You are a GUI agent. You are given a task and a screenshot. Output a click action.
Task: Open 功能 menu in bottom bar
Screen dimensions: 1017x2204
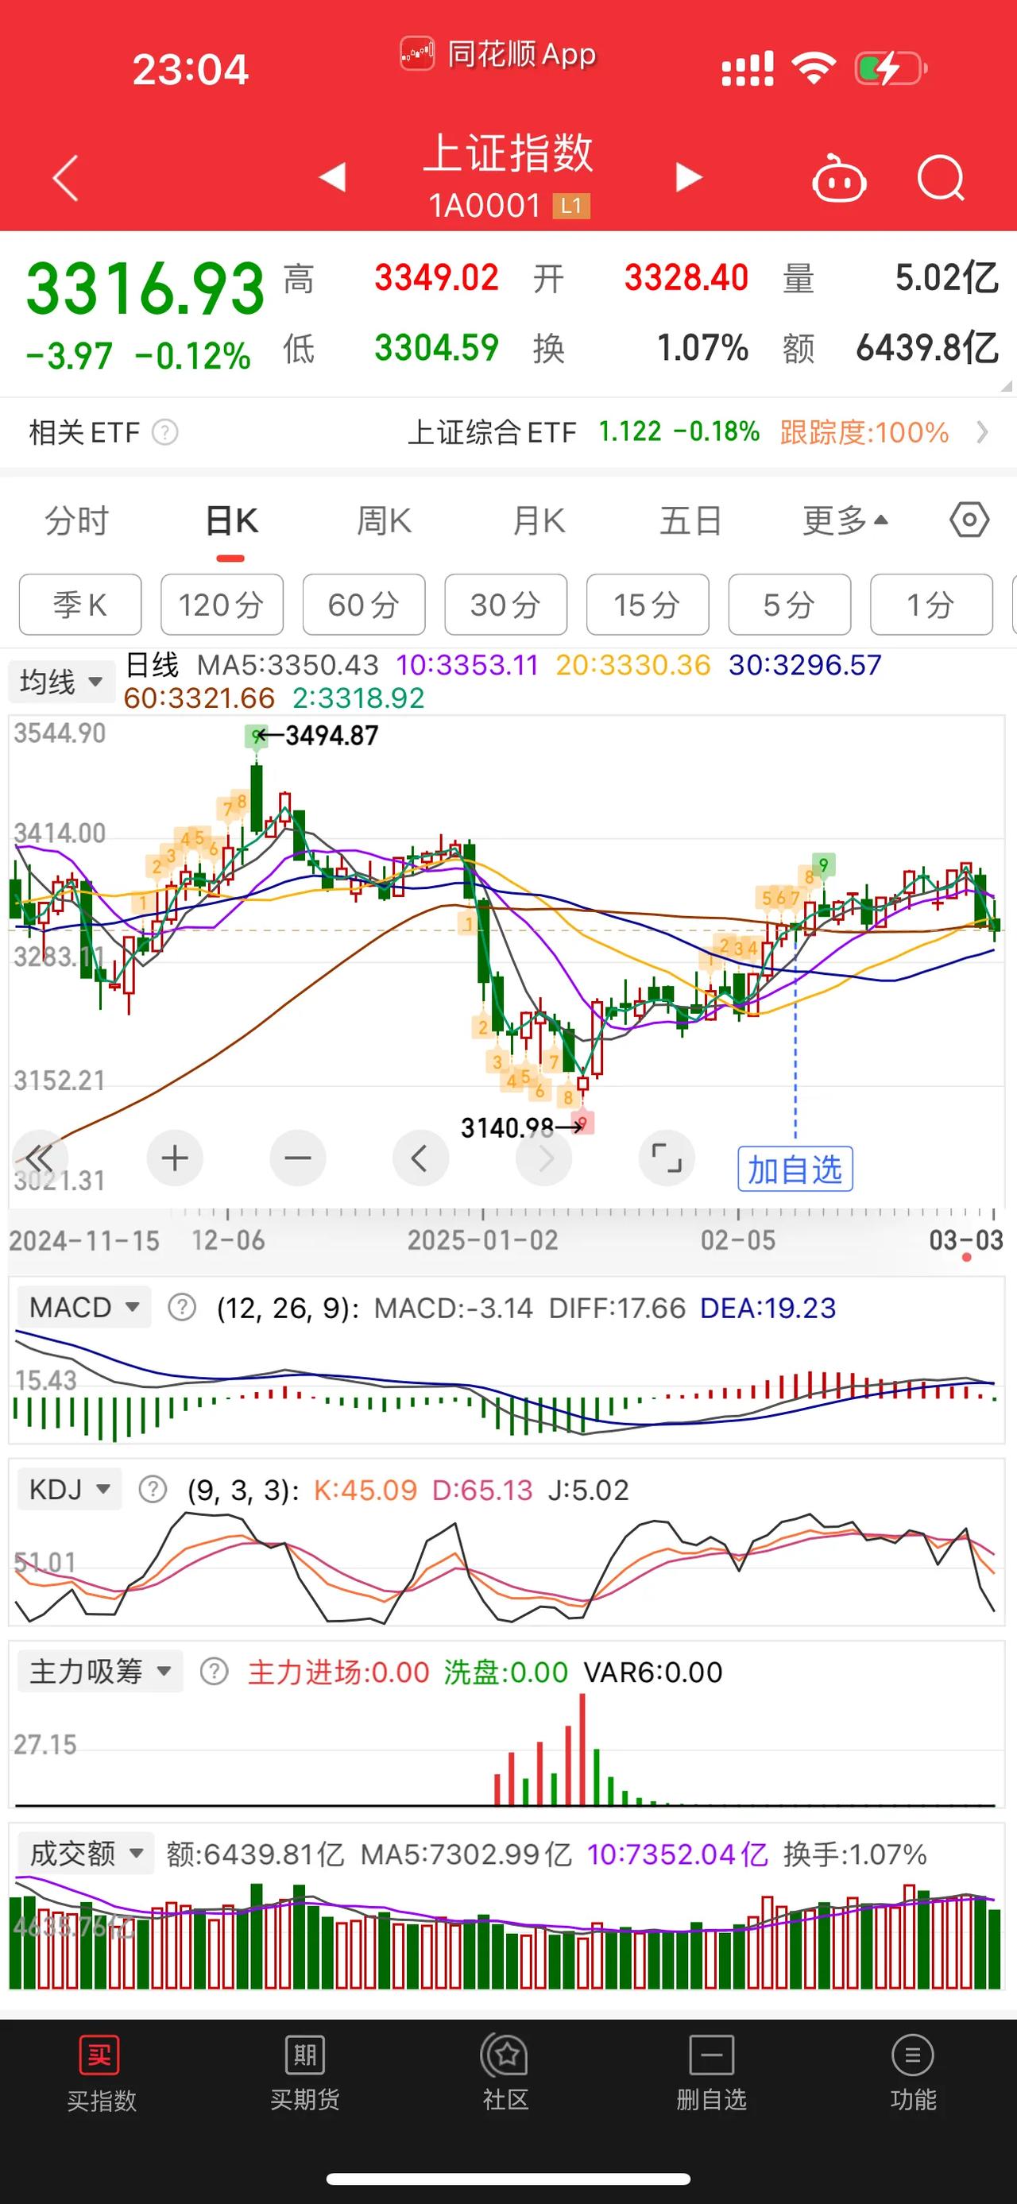[913, 2074]
